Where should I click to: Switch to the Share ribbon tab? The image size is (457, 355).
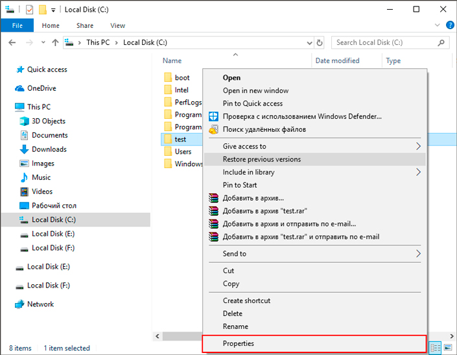[x=85, y=25]
